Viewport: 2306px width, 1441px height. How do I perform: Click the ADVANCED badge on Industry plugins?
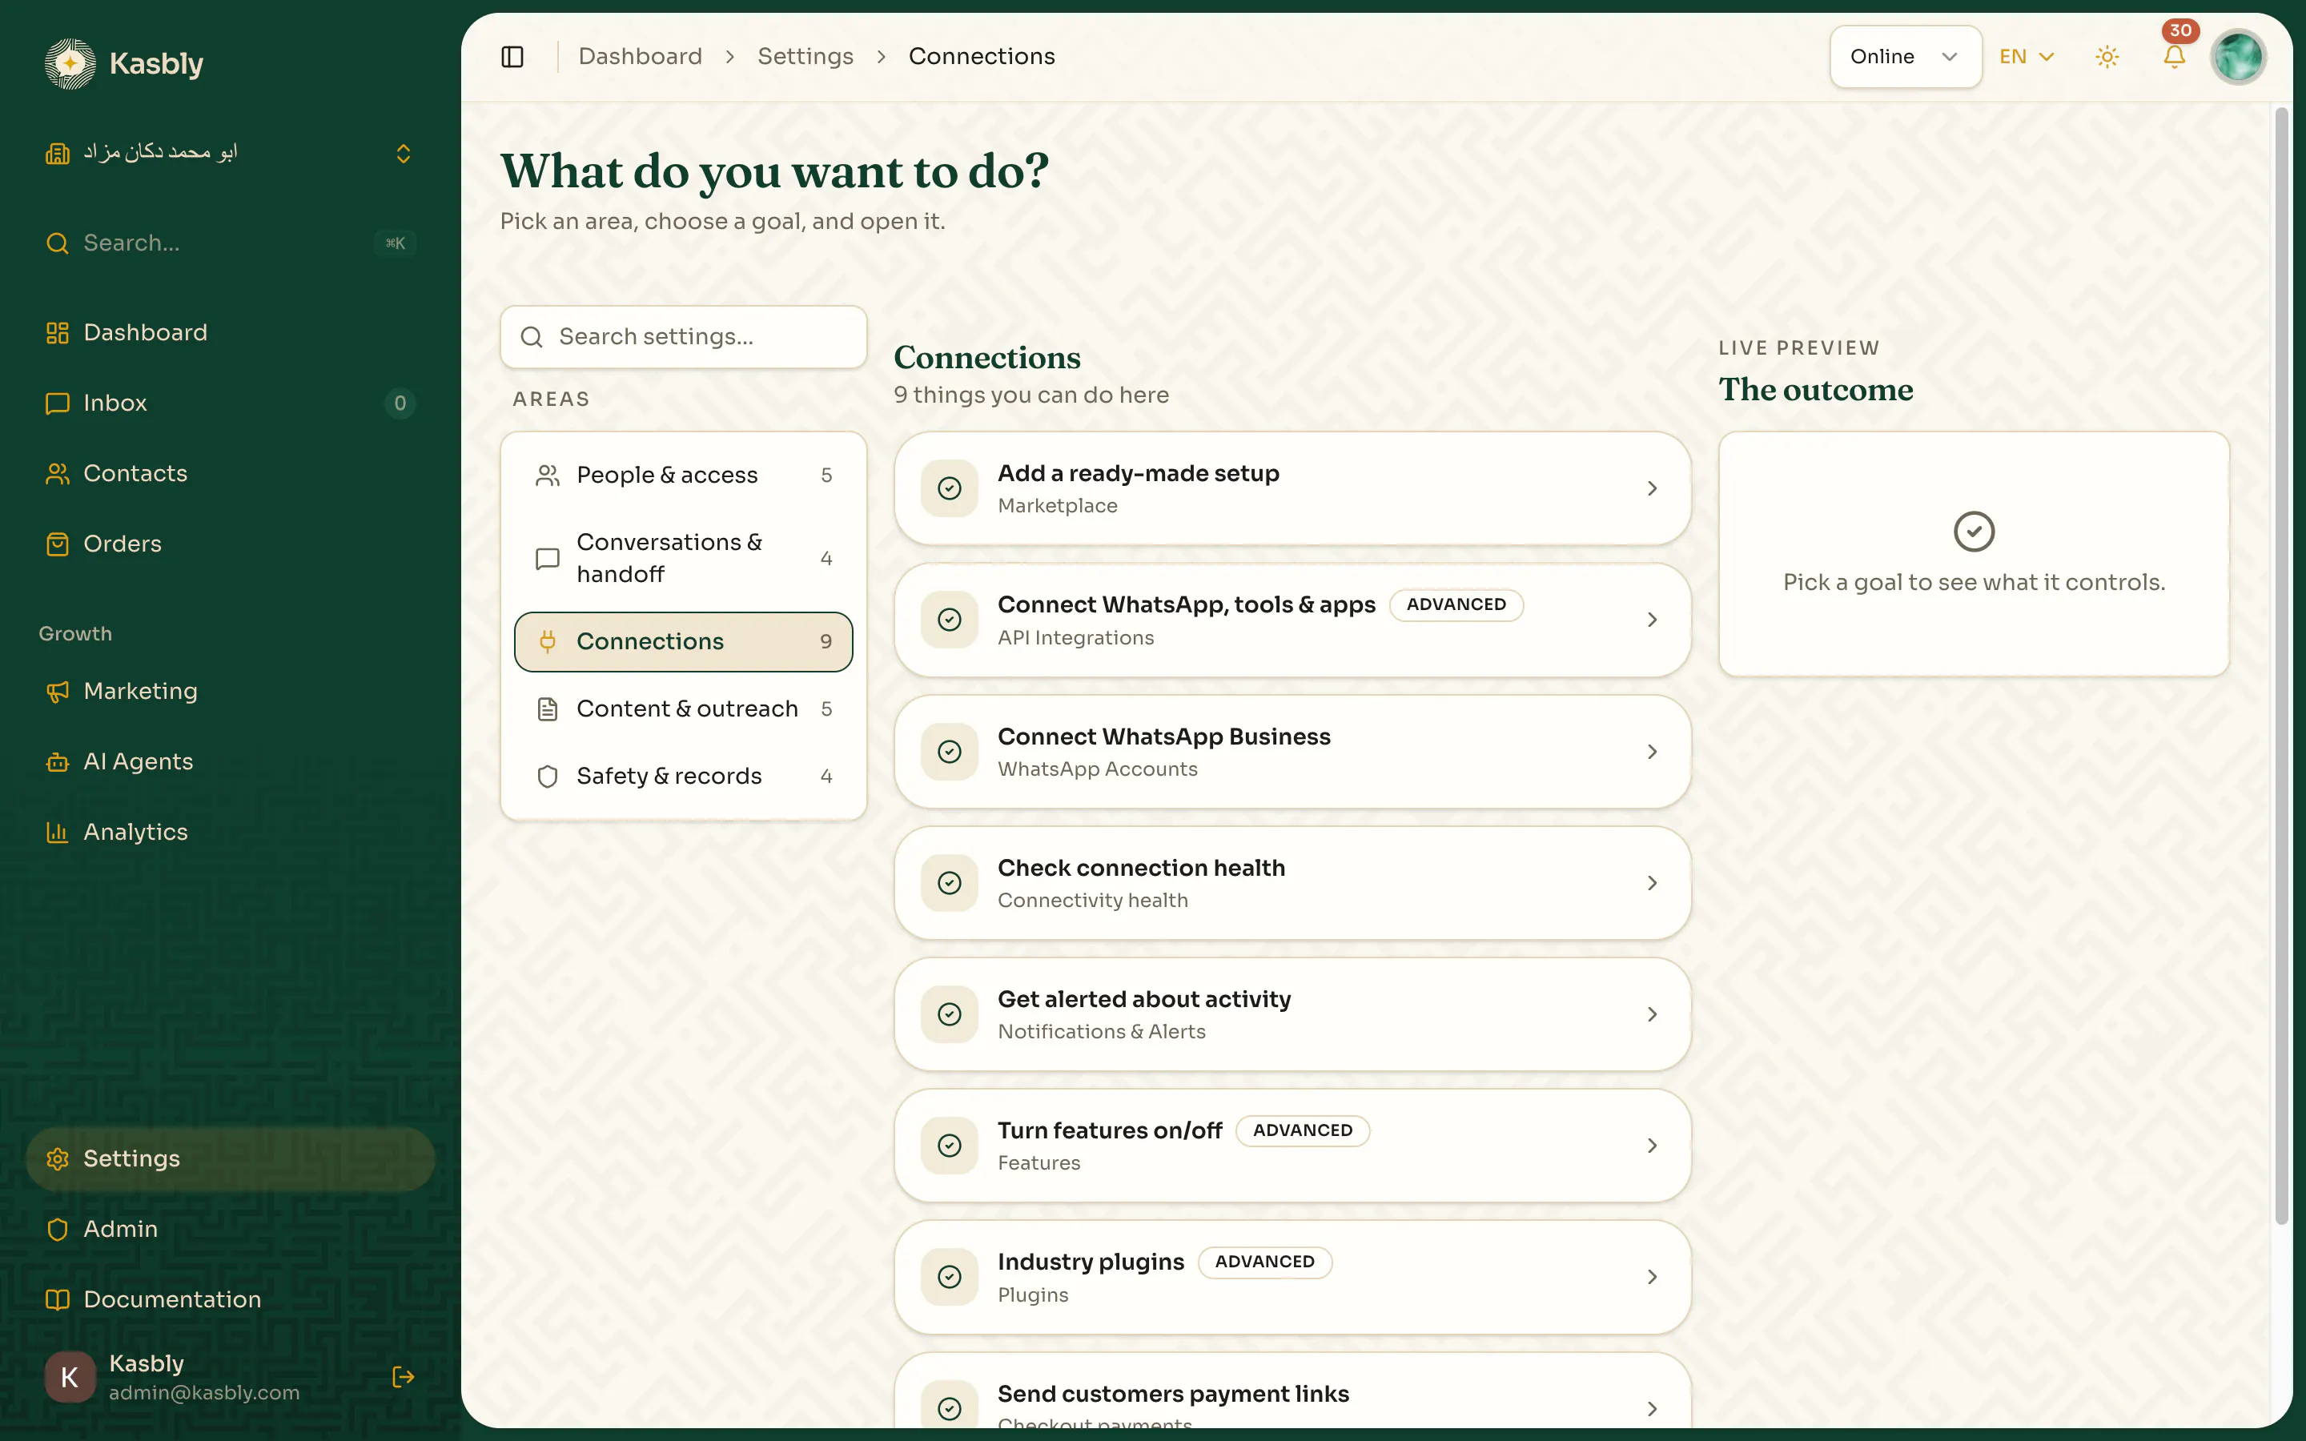tap(1264, 1262)
